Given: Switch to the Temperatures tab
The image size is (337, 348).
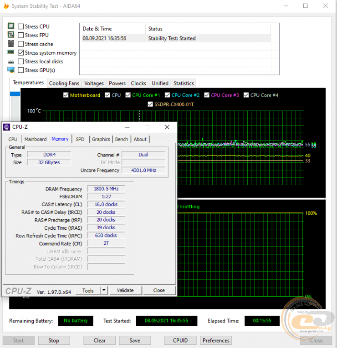Looking at the screenshot, I should tap(28, 82).
